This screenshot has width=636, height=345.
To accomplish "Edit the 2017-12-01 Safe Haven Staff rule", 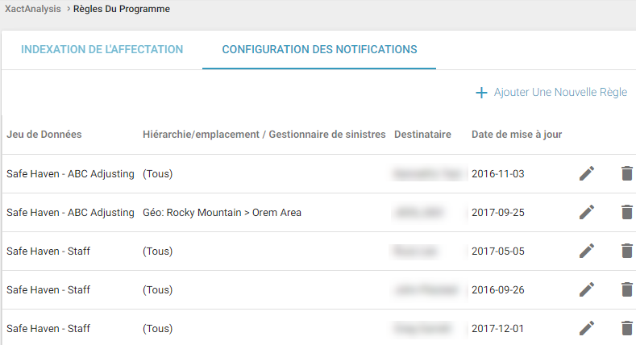I will pos(587,328).
